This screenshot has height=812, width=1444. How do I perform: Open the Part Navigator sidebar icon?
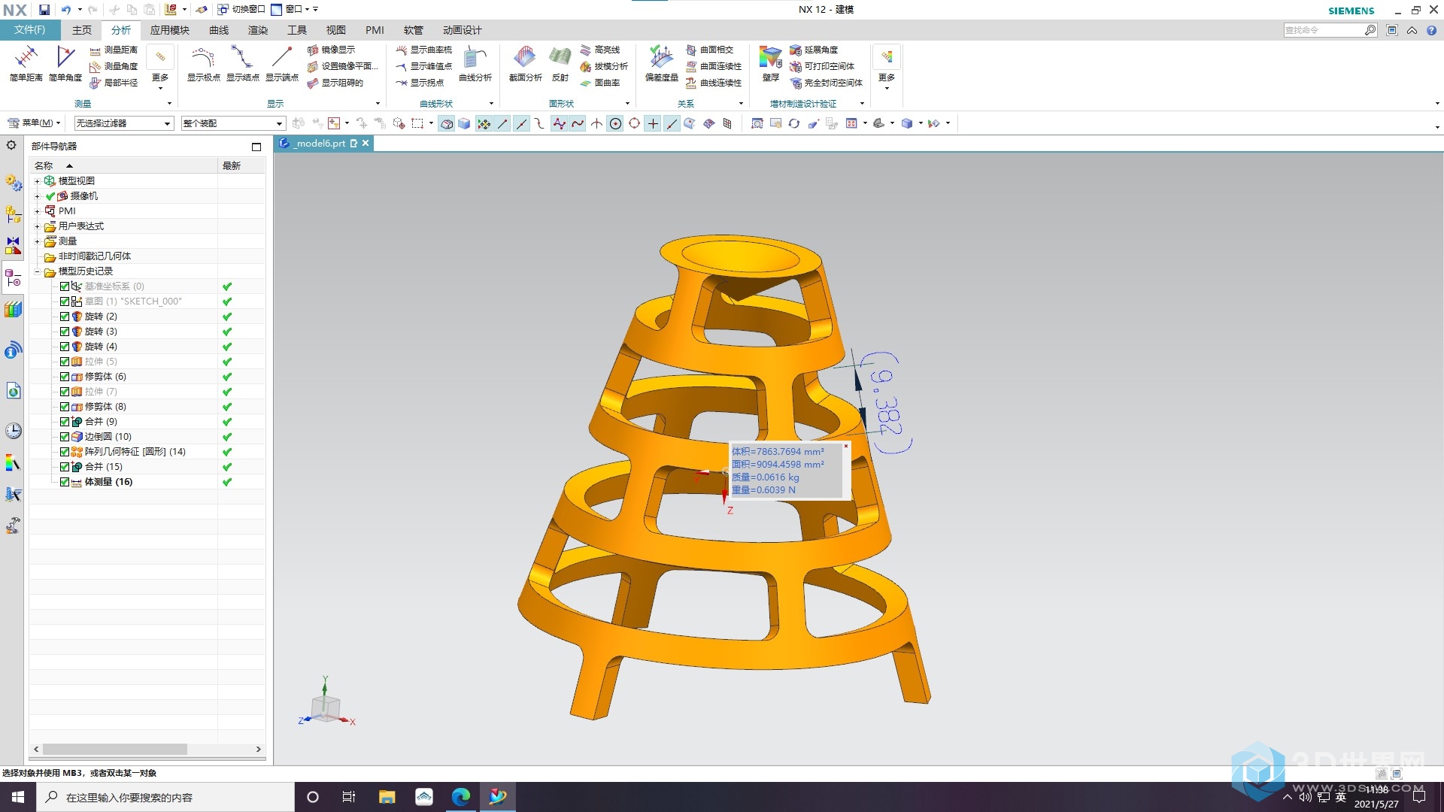click(x=13, y=280)
